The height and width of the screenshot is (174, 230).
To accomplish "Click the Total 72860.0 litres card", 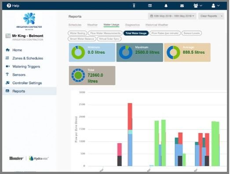I will click(92, 75).
